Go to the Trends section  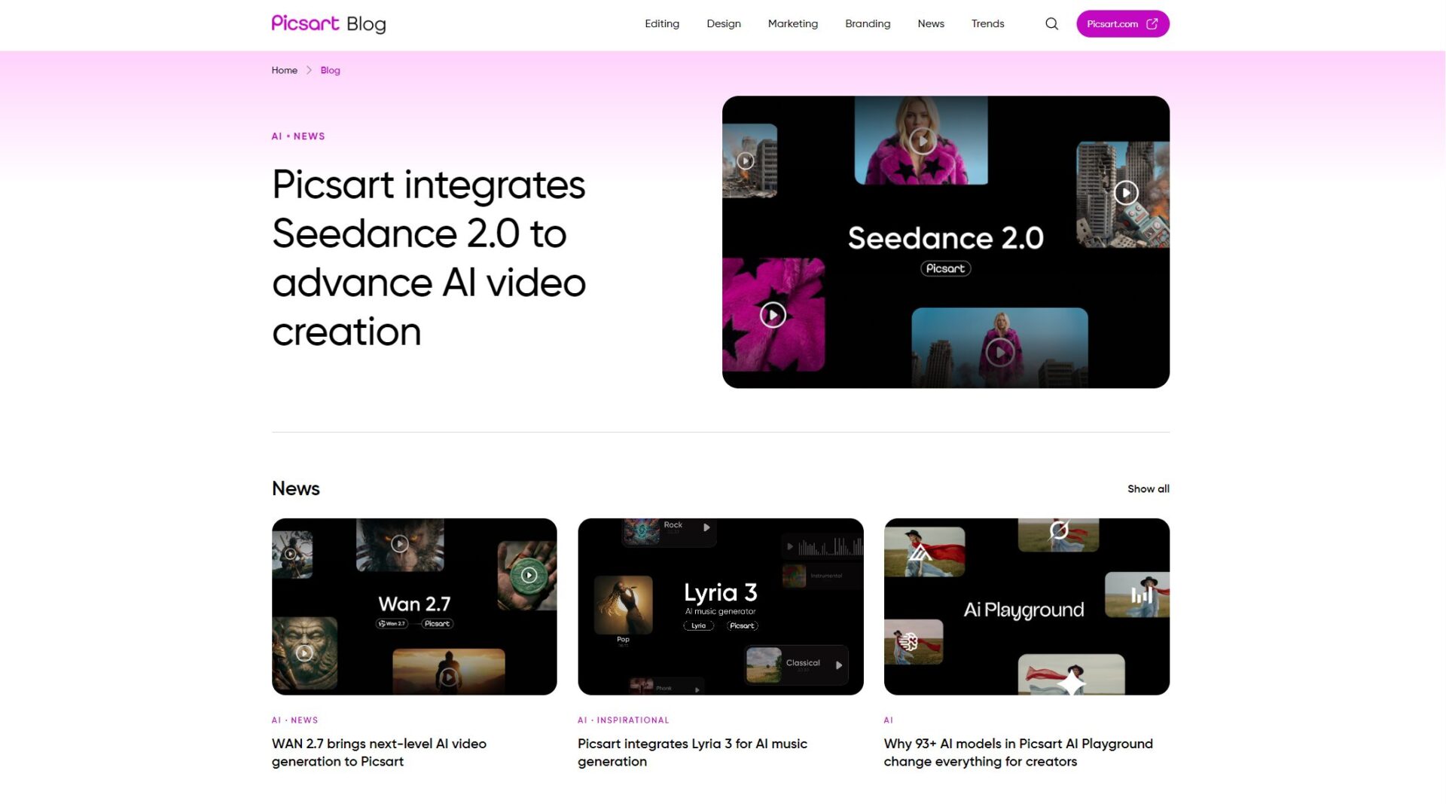987,24
